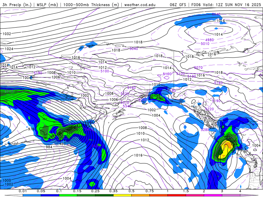Click the 5010 thickness contour label

coord(205,44)
